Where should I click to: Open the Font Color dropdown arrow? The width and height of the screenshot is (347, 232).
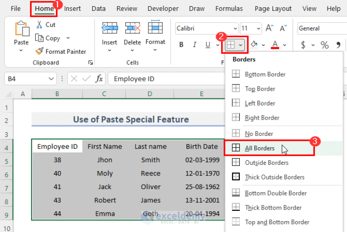pyautogui.click(x=285, y=45)
